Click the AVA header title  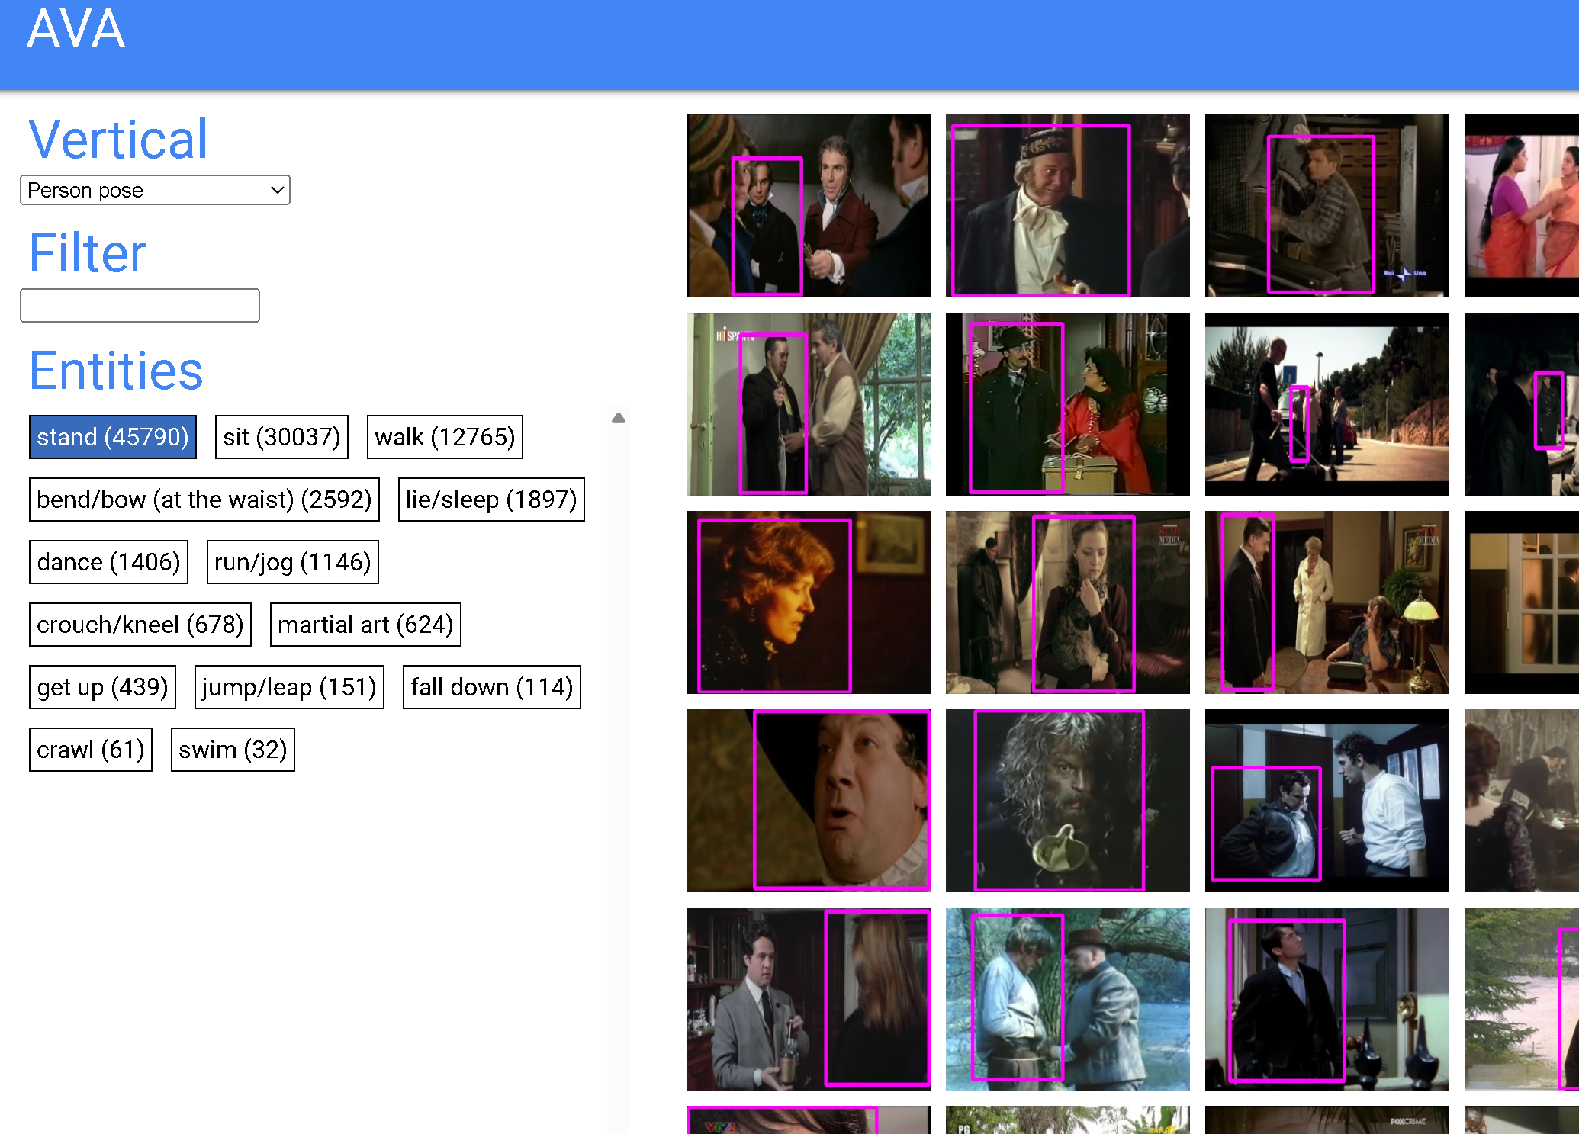pos(76,29)
